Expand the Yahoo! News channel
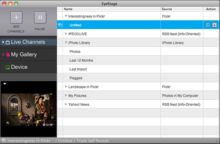Image resolution: width=220 pixels, height=144 pixels. [x=66, y=104]
